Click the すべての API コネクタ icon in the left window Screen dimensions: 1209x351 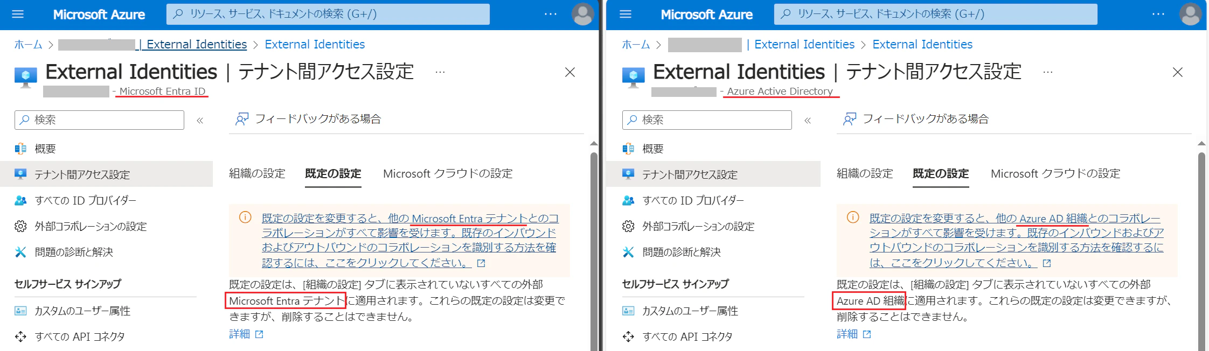point(20,336)
